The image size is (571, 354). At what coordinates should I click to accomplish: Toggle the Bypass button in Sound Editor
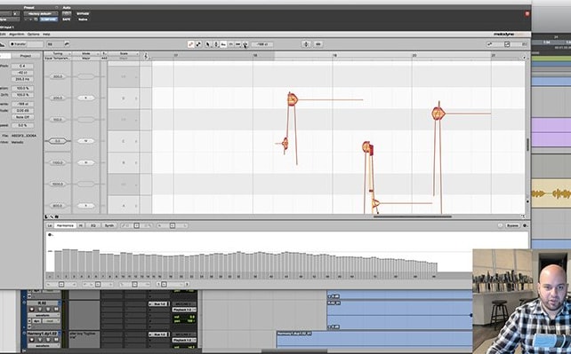[512, 225]
